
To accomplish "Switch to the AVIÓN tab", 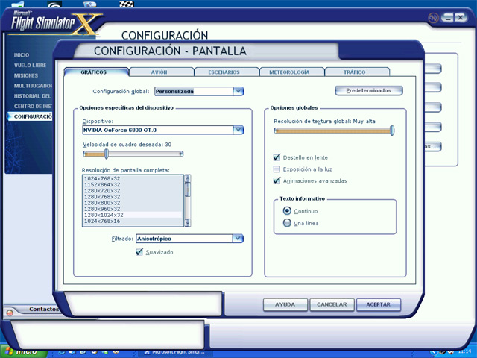I will click(x=160, y=72).
